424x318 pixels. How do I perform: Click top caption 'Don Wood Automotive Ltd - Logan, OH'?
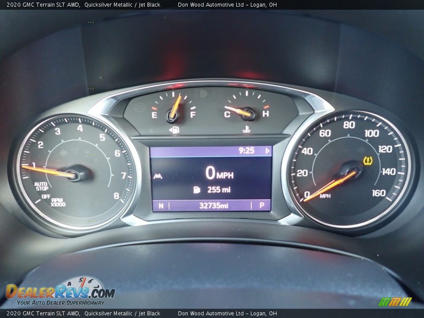pos(227,4)
